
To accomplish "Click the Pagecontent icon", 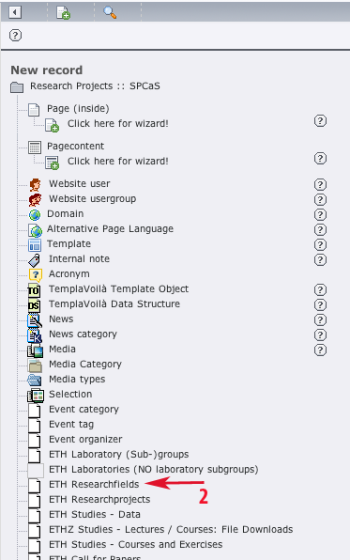I will coord(35,148).
